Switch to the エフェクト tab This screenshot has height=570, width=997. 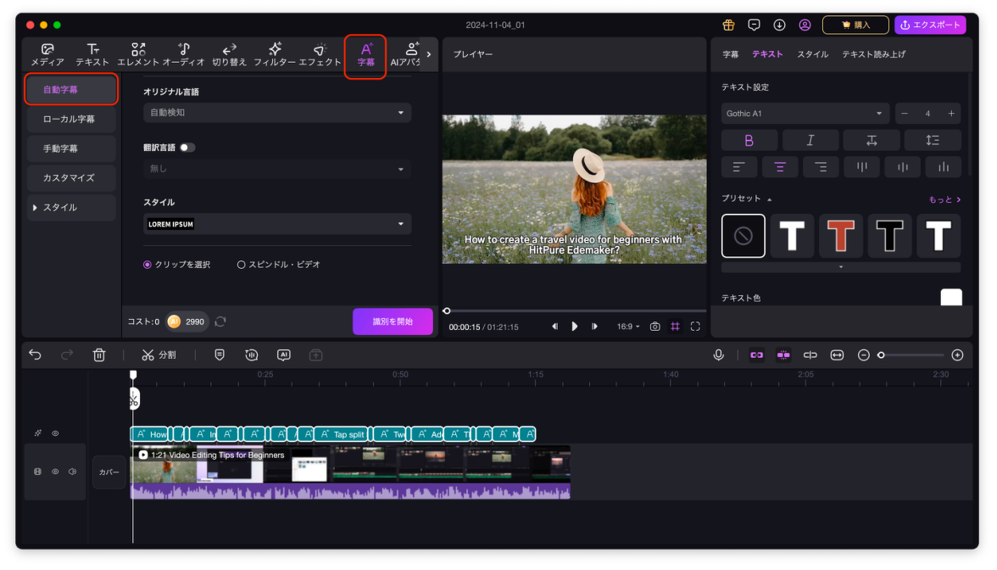[x=320, y=55]
